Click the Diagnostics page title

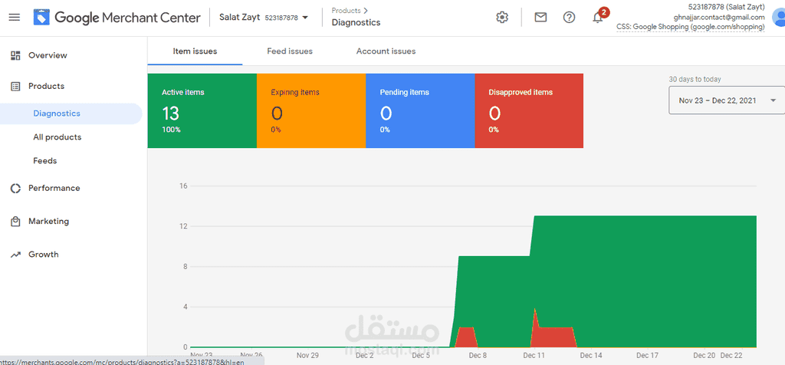(x=356, y=22)
